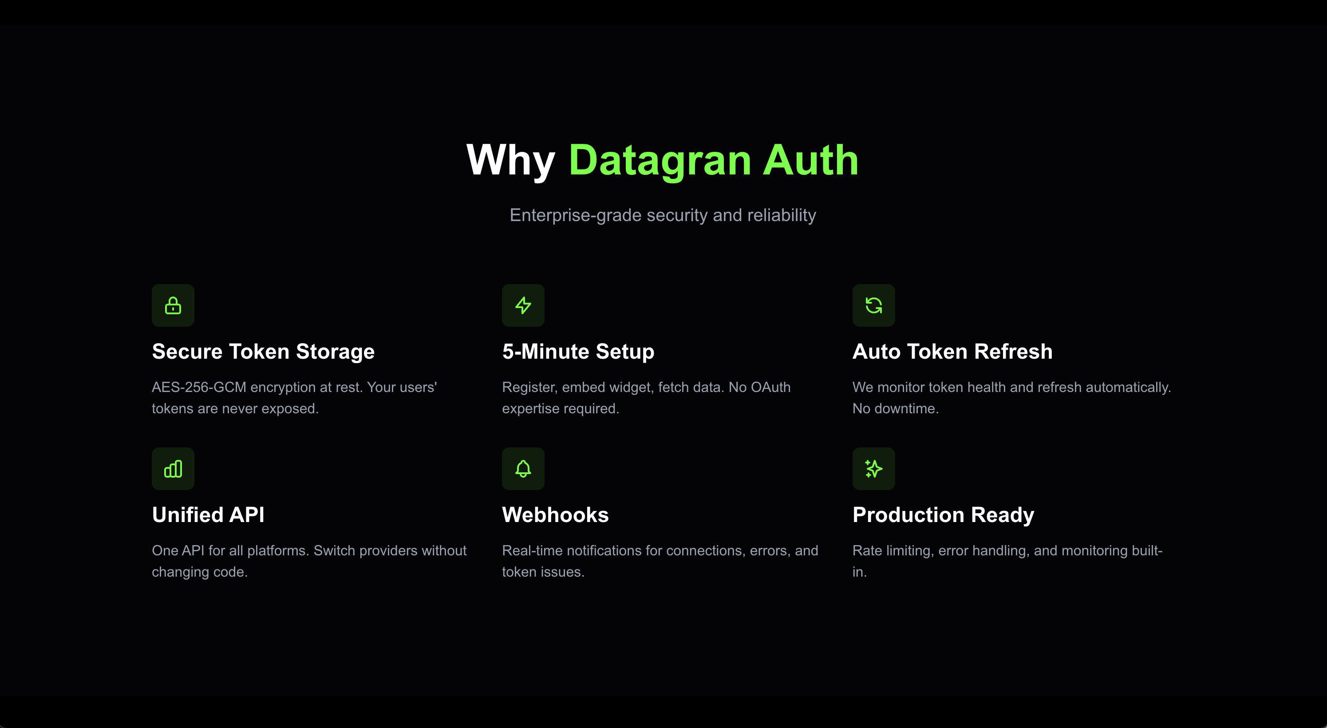Click the Unified API title
Screen dimensions: 1327x728
pos(208,514)
